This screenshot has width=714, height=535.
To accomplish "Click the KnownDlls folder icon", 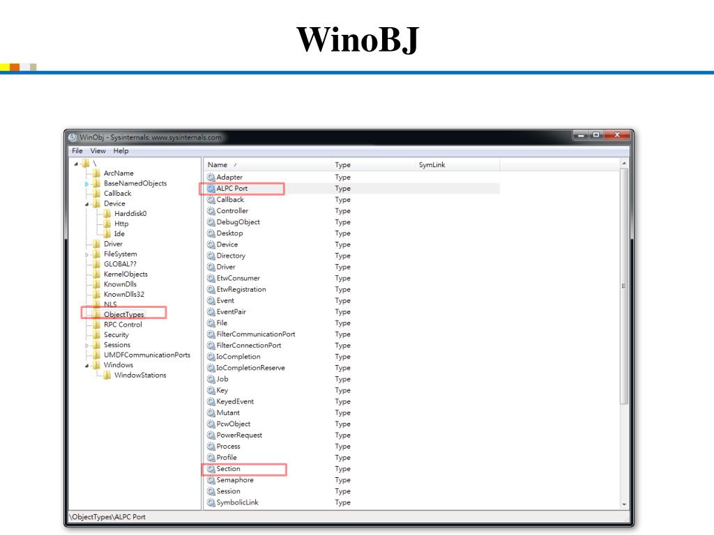I will tap(96, 284).
